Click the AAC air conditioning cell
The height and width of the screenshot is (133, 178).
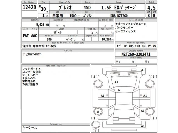pyautogui.click(x=34, y=36)
